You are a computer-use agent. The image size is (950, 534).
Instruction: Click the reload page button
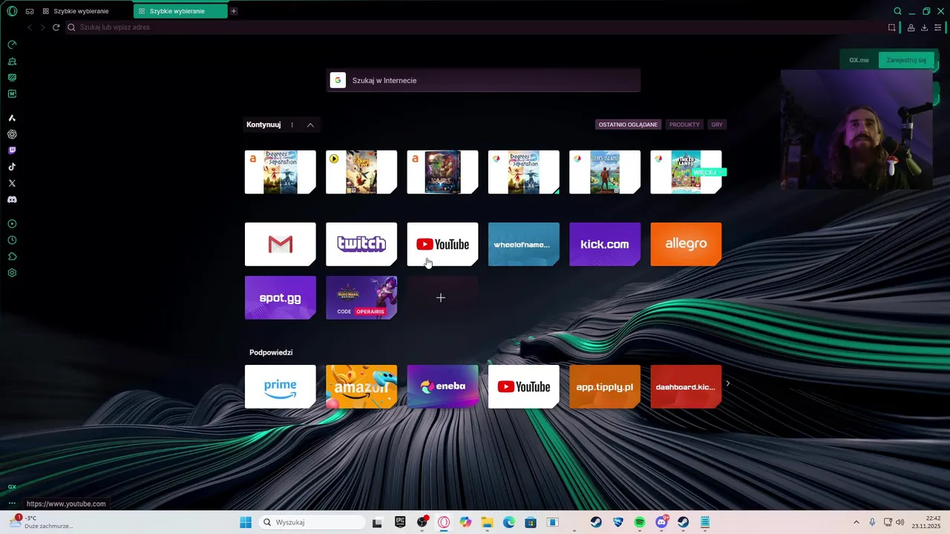click(56, 27)
